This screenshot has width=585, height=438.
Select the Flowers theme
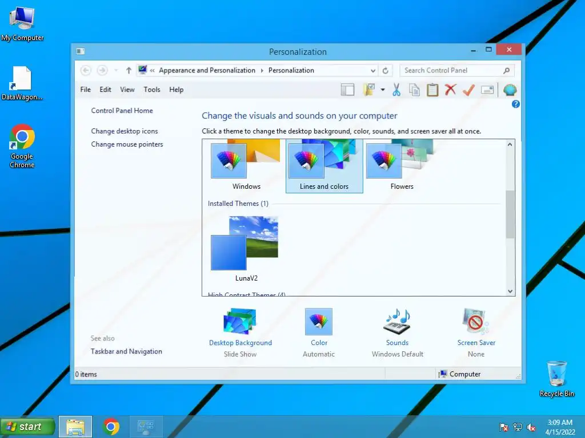click(402, 165)
